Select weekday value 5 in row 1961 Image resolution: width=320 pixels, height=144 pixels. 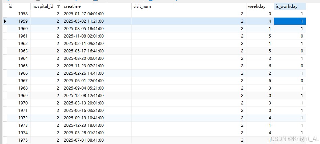pyautogui.click(x=260, y=36)
